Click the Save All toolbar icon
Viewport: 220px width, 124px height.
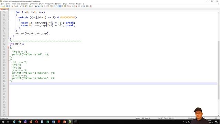[x=9, y=6]
